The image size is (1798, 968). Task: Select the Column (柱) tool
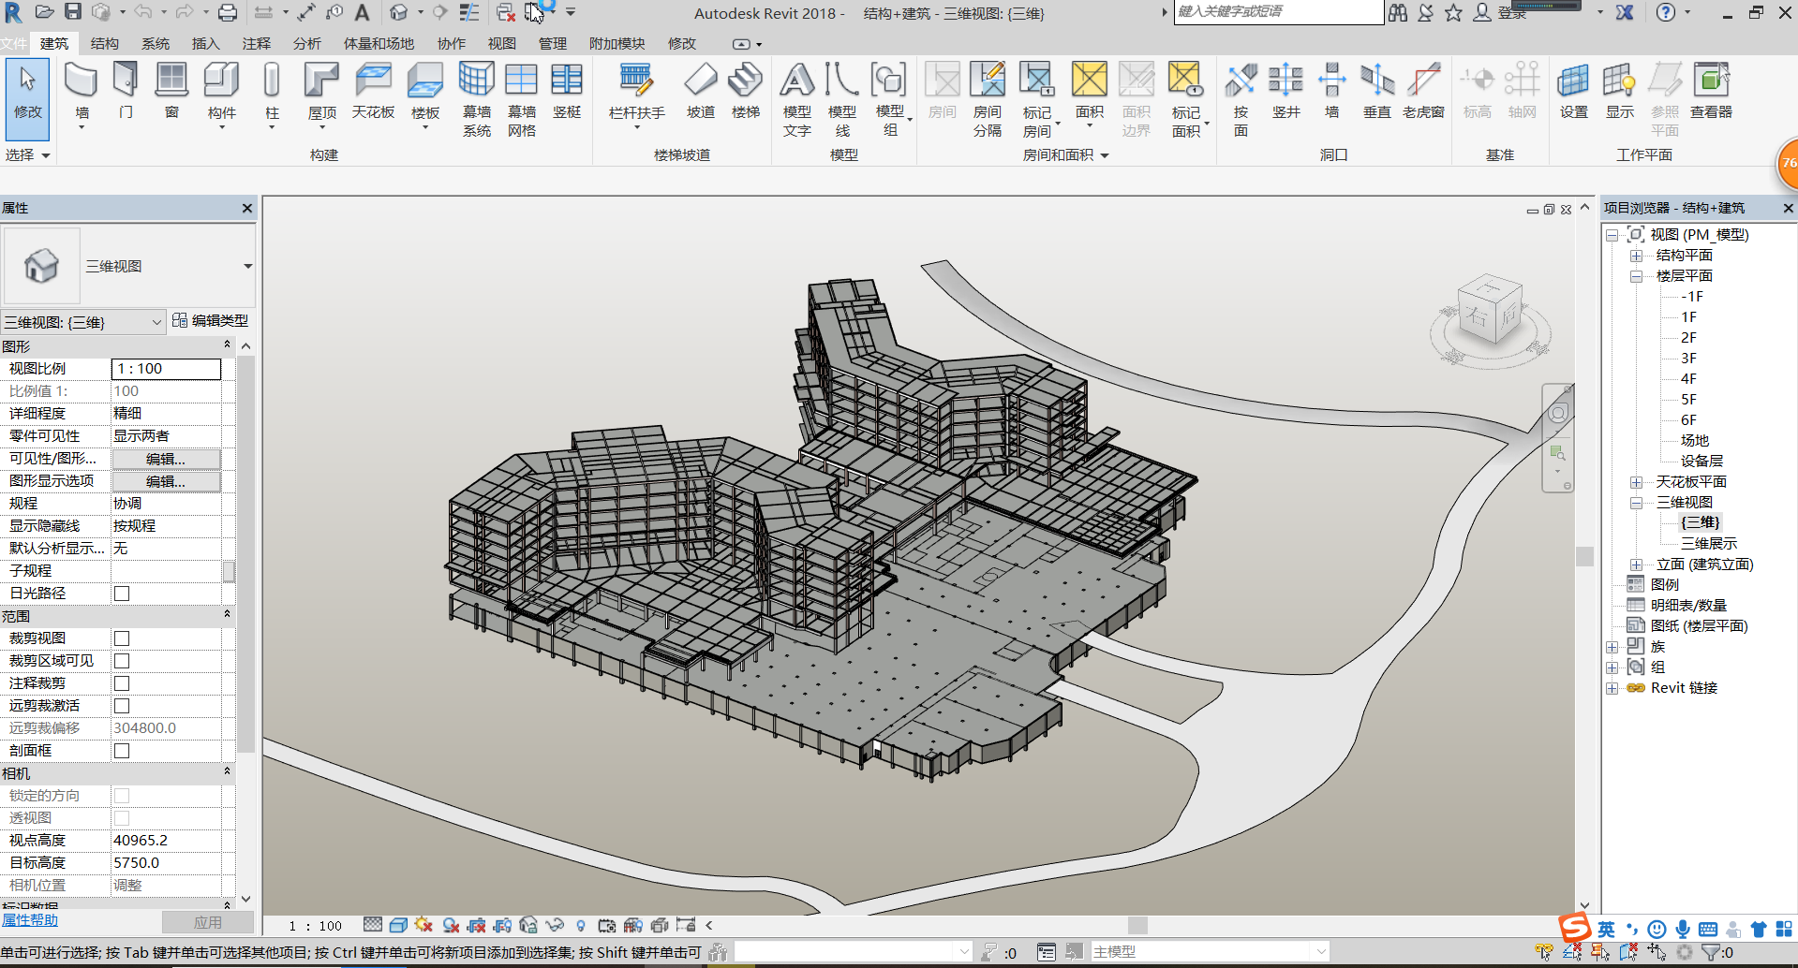(x=272, y=91)
